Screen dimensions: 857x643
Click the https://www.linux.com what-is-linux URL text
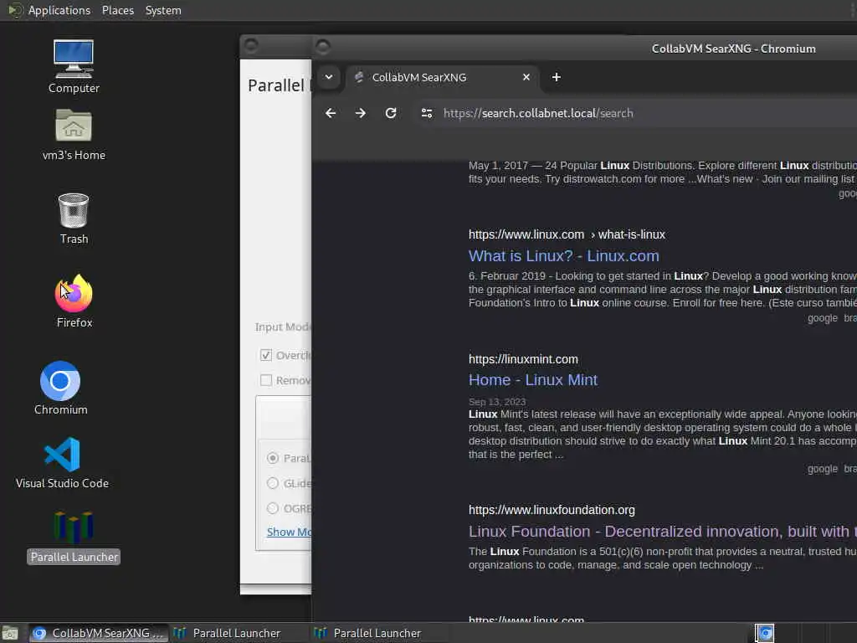[x=567, y=234]
